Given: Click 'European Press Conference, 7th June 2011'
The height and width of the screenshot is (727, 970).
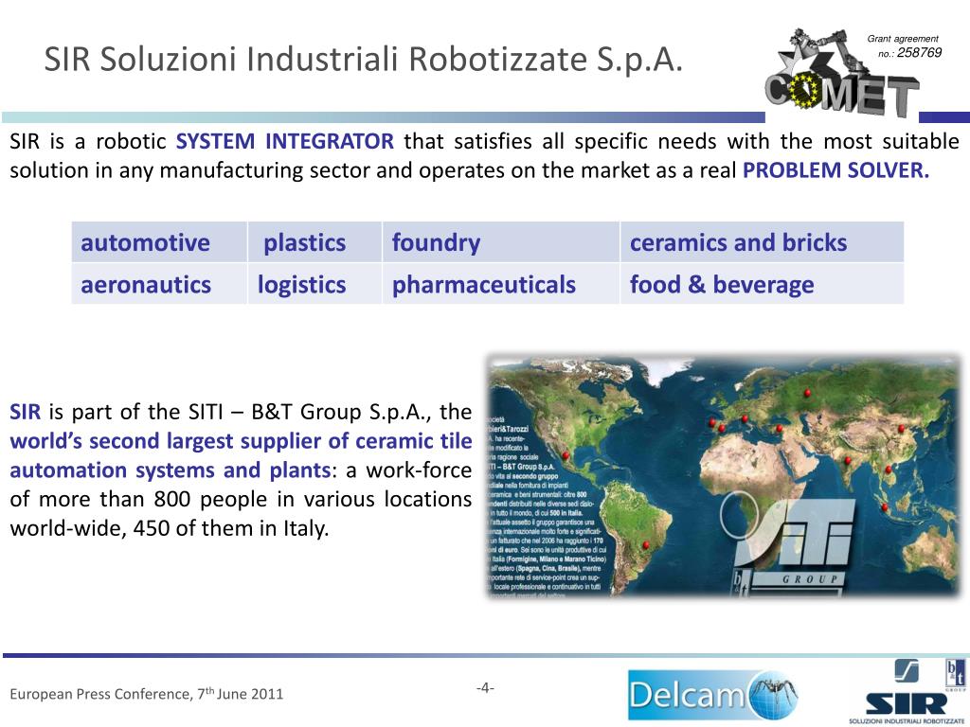Looking at the screenshot, I should [146, 694].
